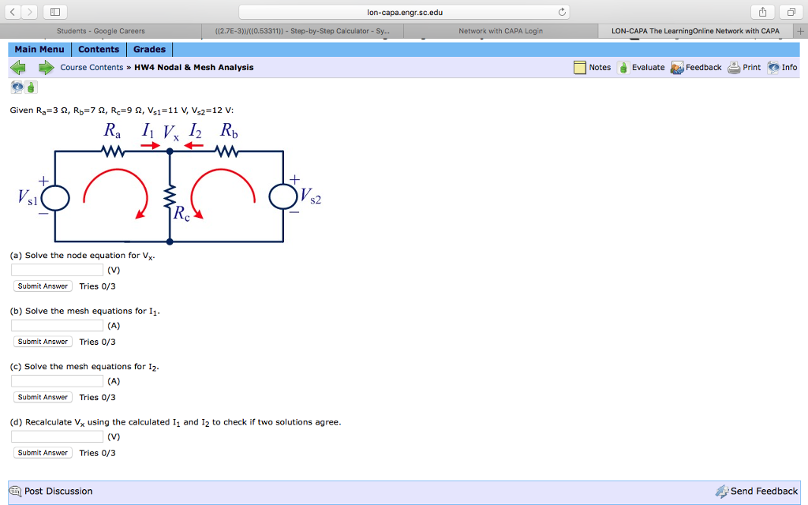This screenshot has width=808, height=505.
Task: Click the Info link text
Action: click(789, 68)
